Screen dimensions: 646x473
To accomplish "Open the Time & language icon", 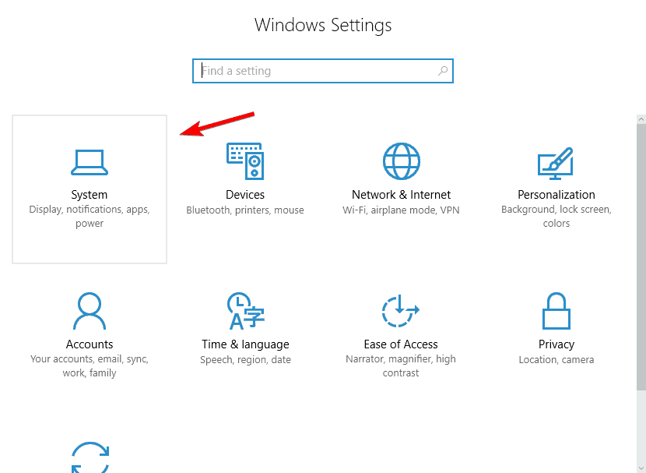I will (245, 311).
